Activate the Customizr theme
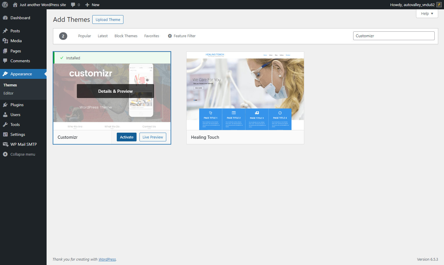The height and width of the screenshot is (265, 444). pos(127,137)
